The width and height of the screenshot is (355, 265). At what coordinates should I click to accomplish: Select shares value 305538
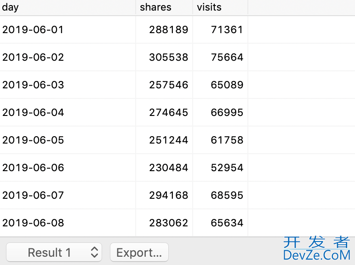coord(169,58)
